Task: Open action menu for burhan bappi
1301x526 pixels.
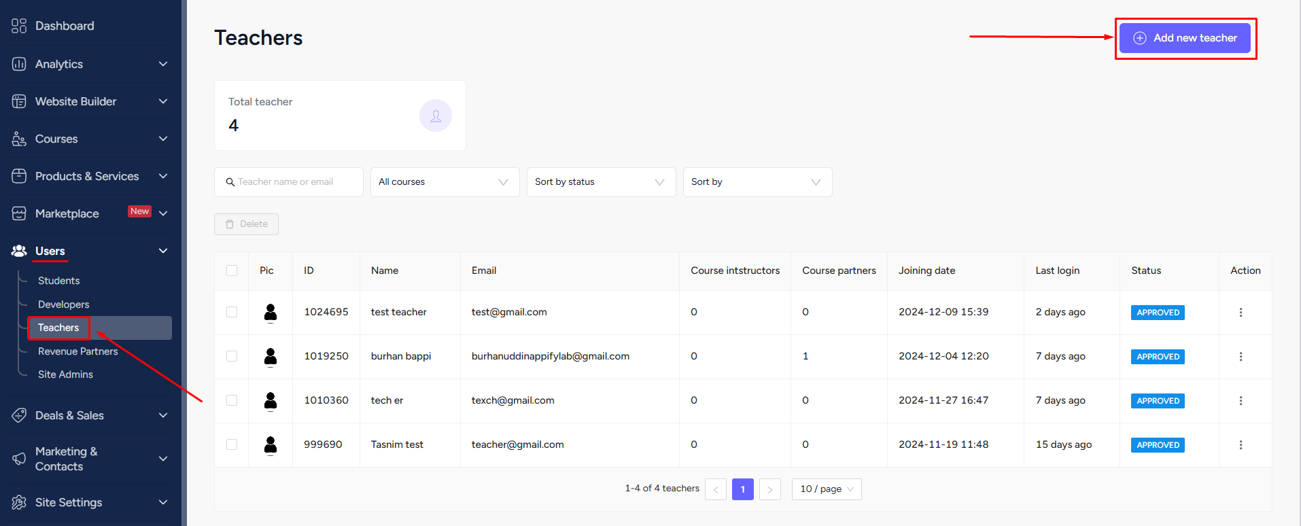Action: pos(1241,357)
